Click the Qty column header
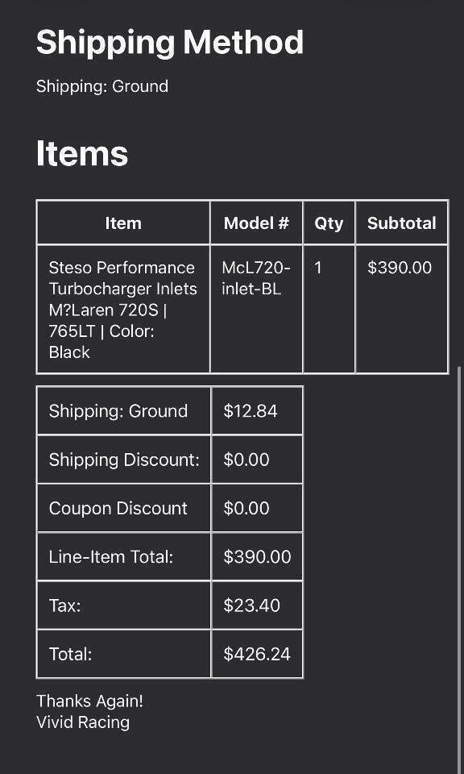The height and width of the screenshot is (774, 464). pos(329,223)
